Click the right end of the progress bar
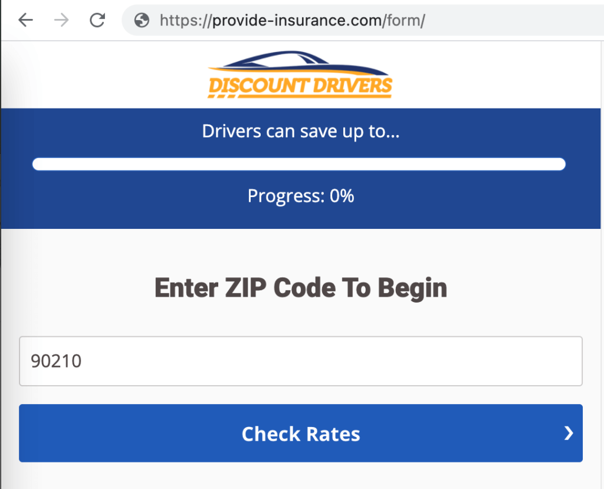 [560, 164]
